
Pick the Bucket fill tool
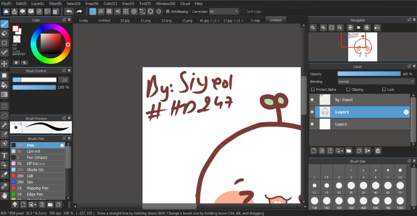pos(4,85)
